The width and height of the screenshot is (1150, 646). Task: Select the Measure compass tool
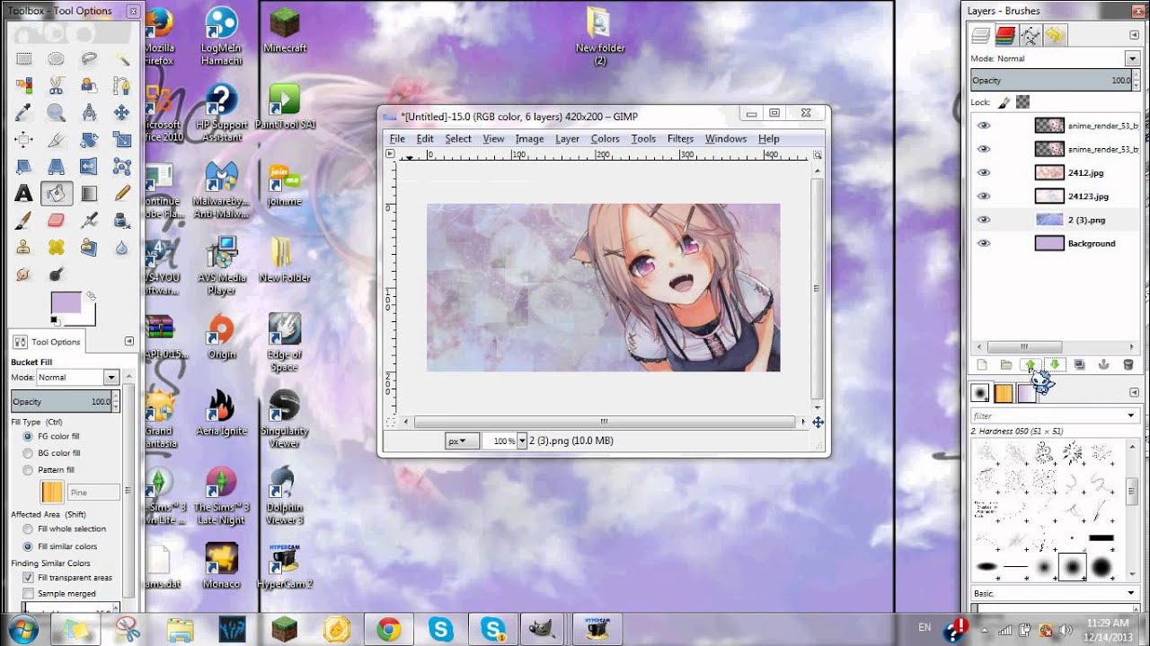(89, 113)
